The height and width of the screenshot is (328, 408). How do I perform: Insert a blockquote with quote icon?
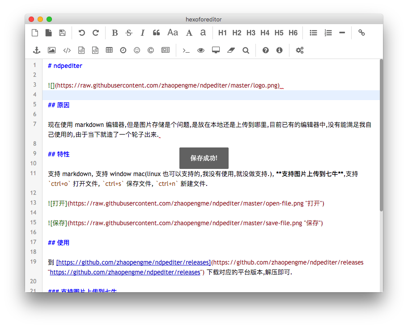[156, 33]
